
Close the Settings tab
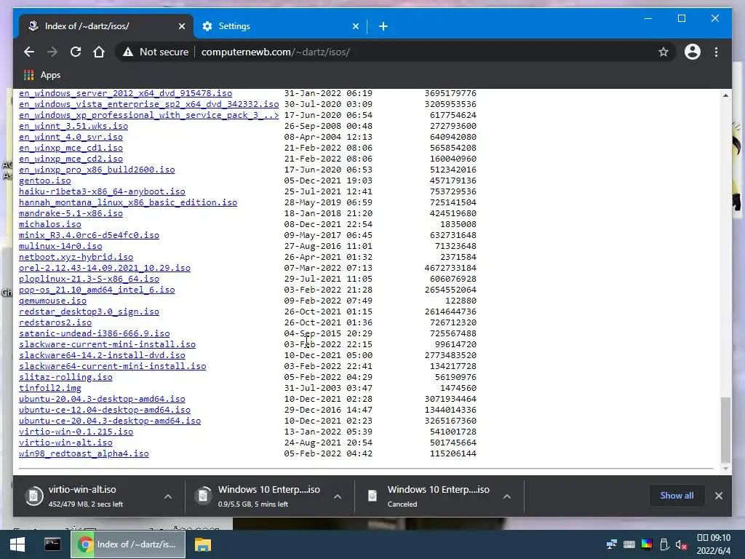tap(355, 26)
